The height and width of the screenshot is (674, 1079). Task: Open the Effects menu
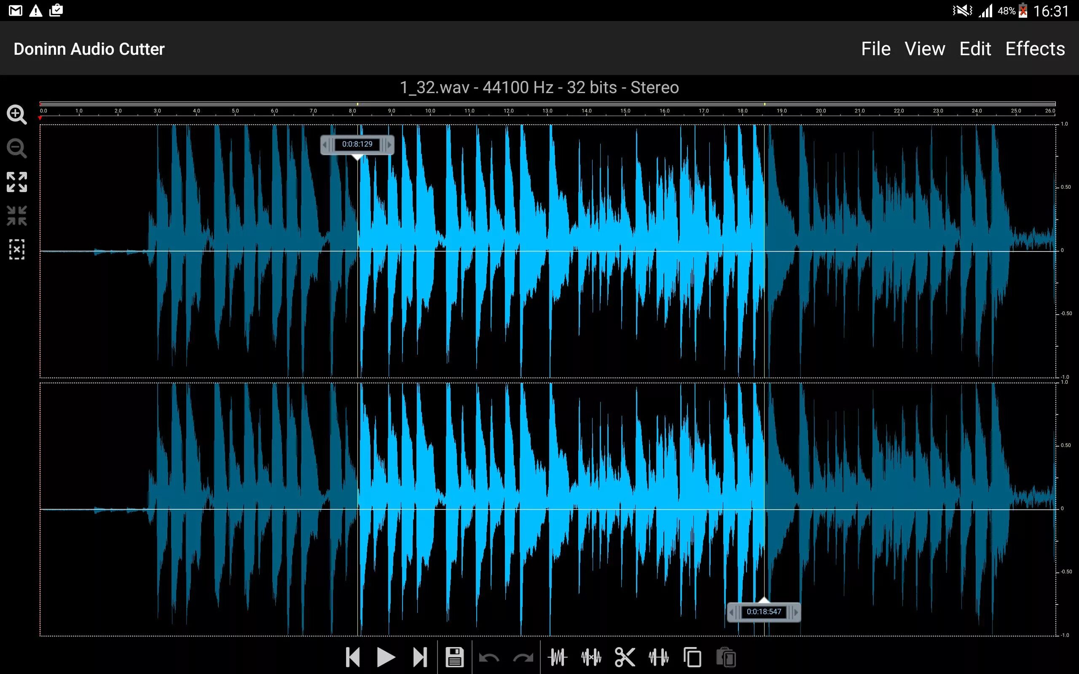1035,48
